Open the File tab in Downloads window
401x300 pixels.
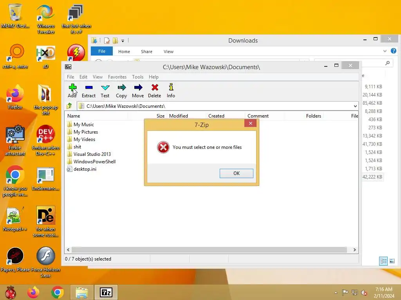pyautogui.click(x=102, y=51)
